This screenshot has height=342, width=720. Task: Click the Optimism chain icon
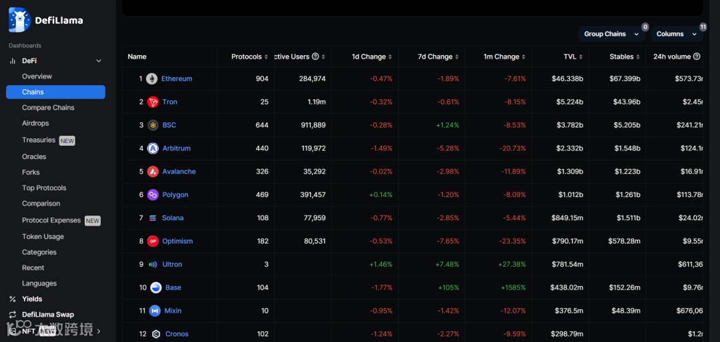[153, 241]
